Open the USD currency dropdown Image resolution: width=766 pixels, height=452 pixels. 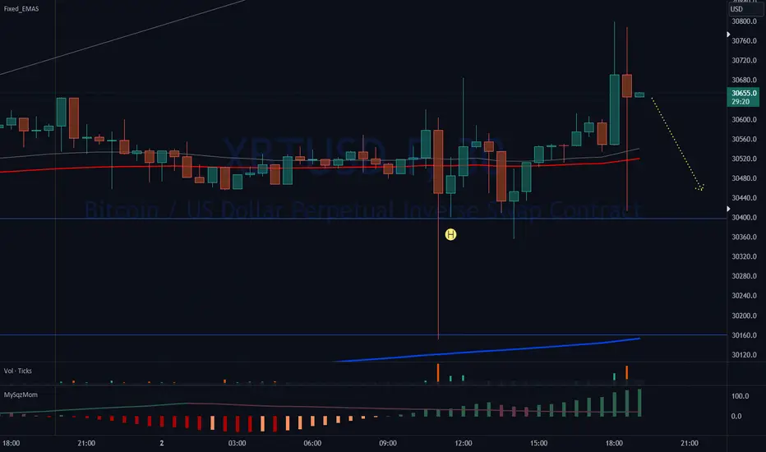point(745,9)
